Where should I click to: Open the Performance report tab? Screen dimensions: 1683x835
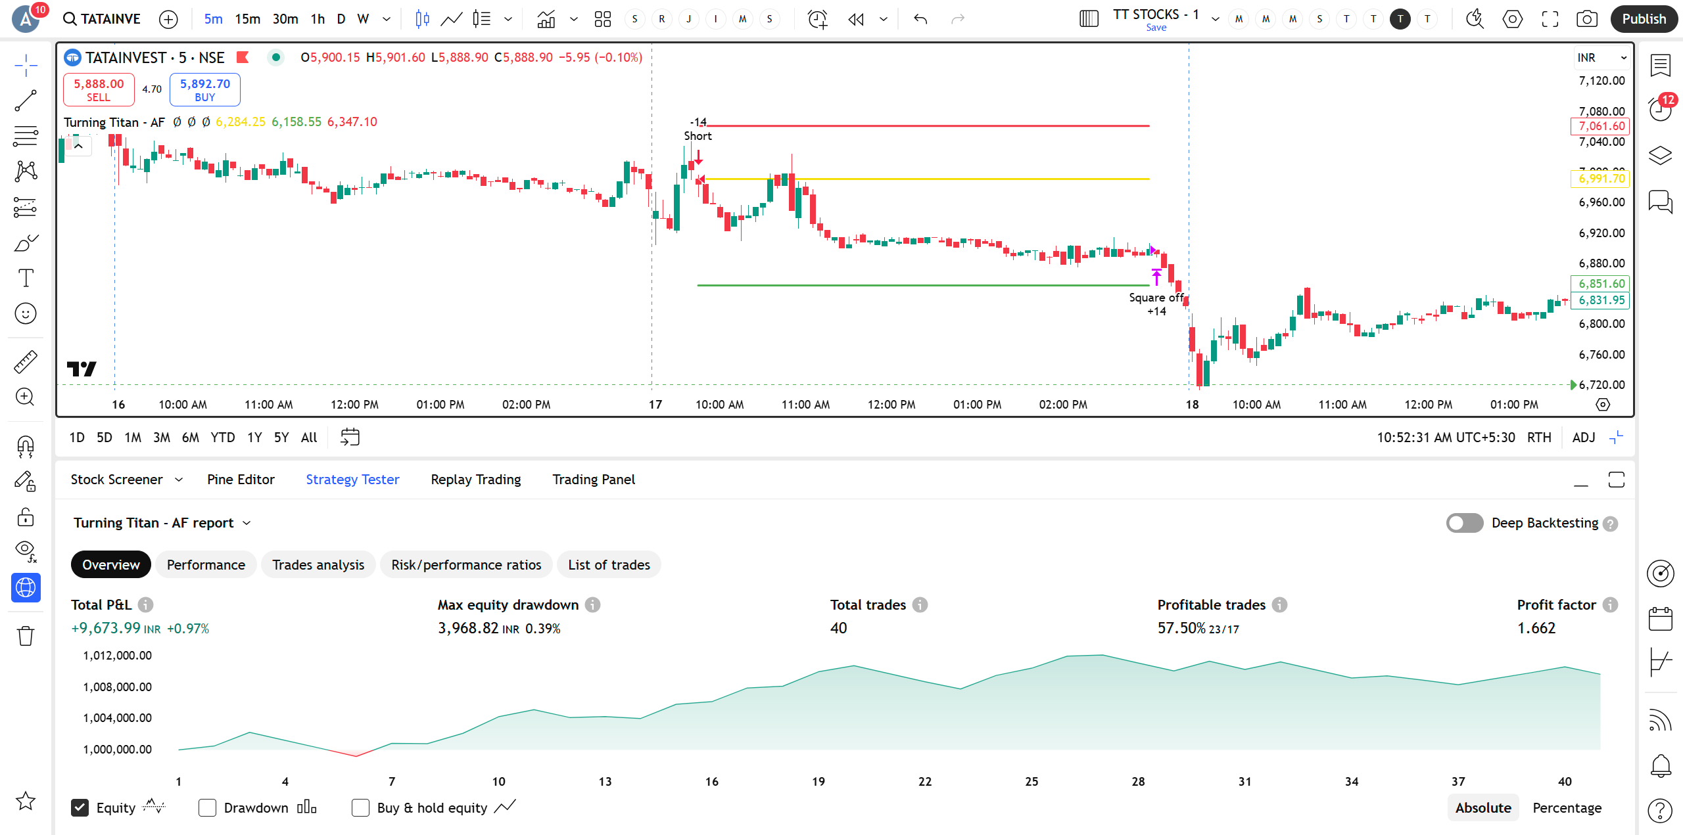point(206,565)
